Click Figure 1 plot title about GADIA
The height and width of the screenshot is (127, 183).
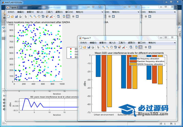(38, 22)
